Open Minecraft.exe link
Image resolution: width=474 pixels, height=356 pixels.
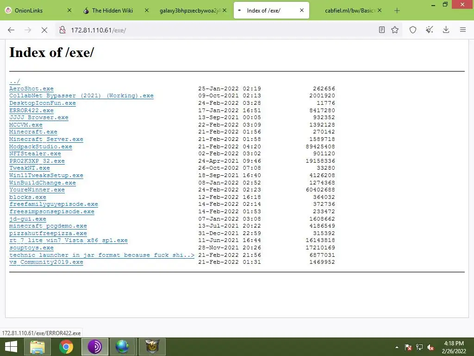(x=33, y=132)
